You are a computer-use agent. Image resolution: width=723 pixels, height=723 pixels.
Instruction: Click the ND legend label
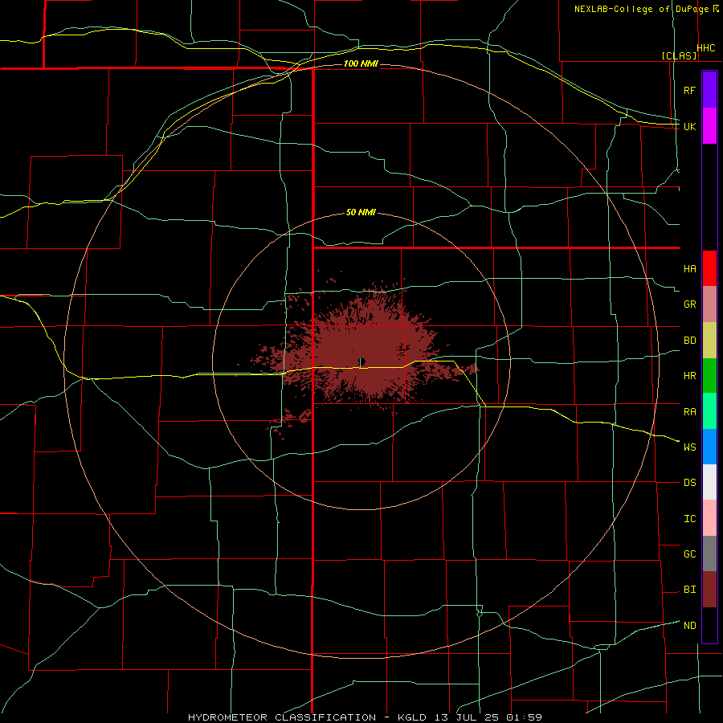689,626
